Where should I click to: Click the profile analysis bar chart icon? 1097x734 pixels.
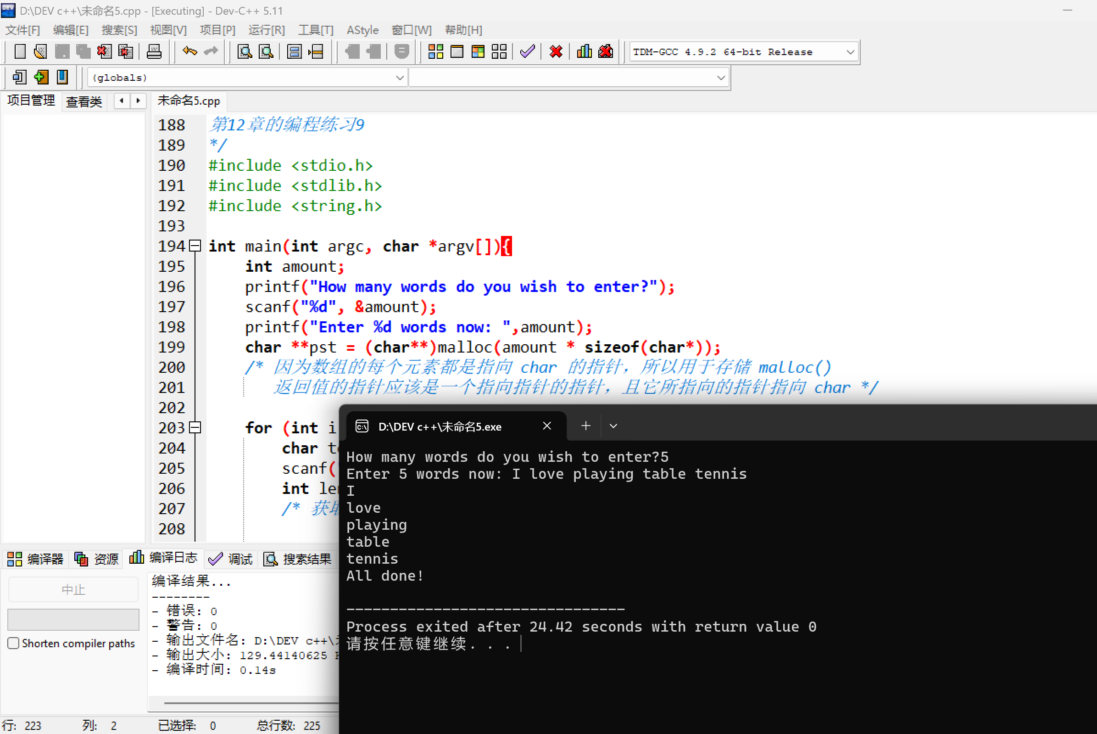tap(584, 51)
